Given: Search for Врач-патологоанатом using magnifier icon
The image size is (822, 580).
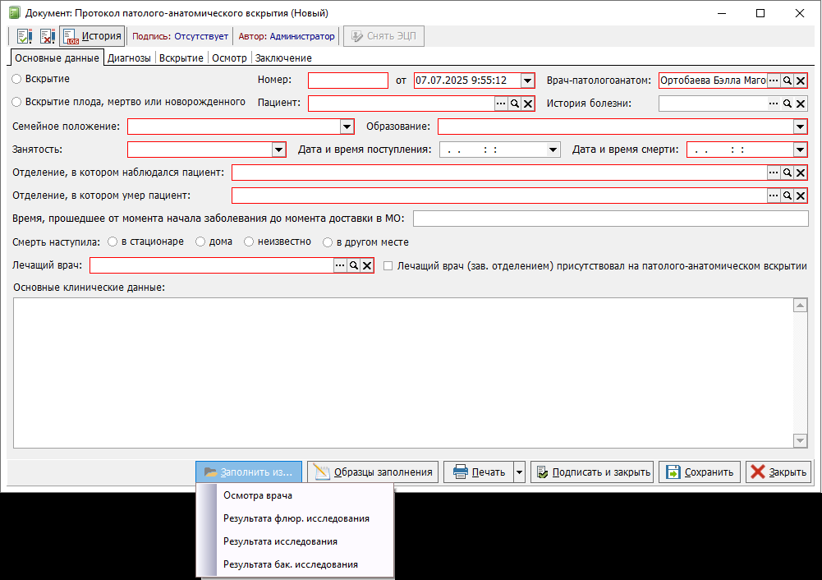Looking at the screenshot, I should (x=787, y=81).
